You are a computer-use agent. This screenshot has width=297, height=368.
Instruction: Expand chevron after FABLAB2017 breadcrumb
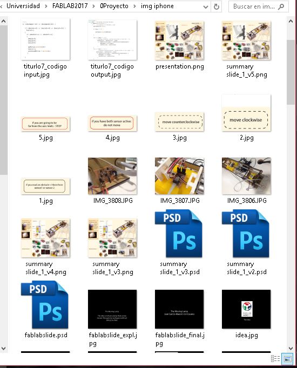click(x=93, y=6)
